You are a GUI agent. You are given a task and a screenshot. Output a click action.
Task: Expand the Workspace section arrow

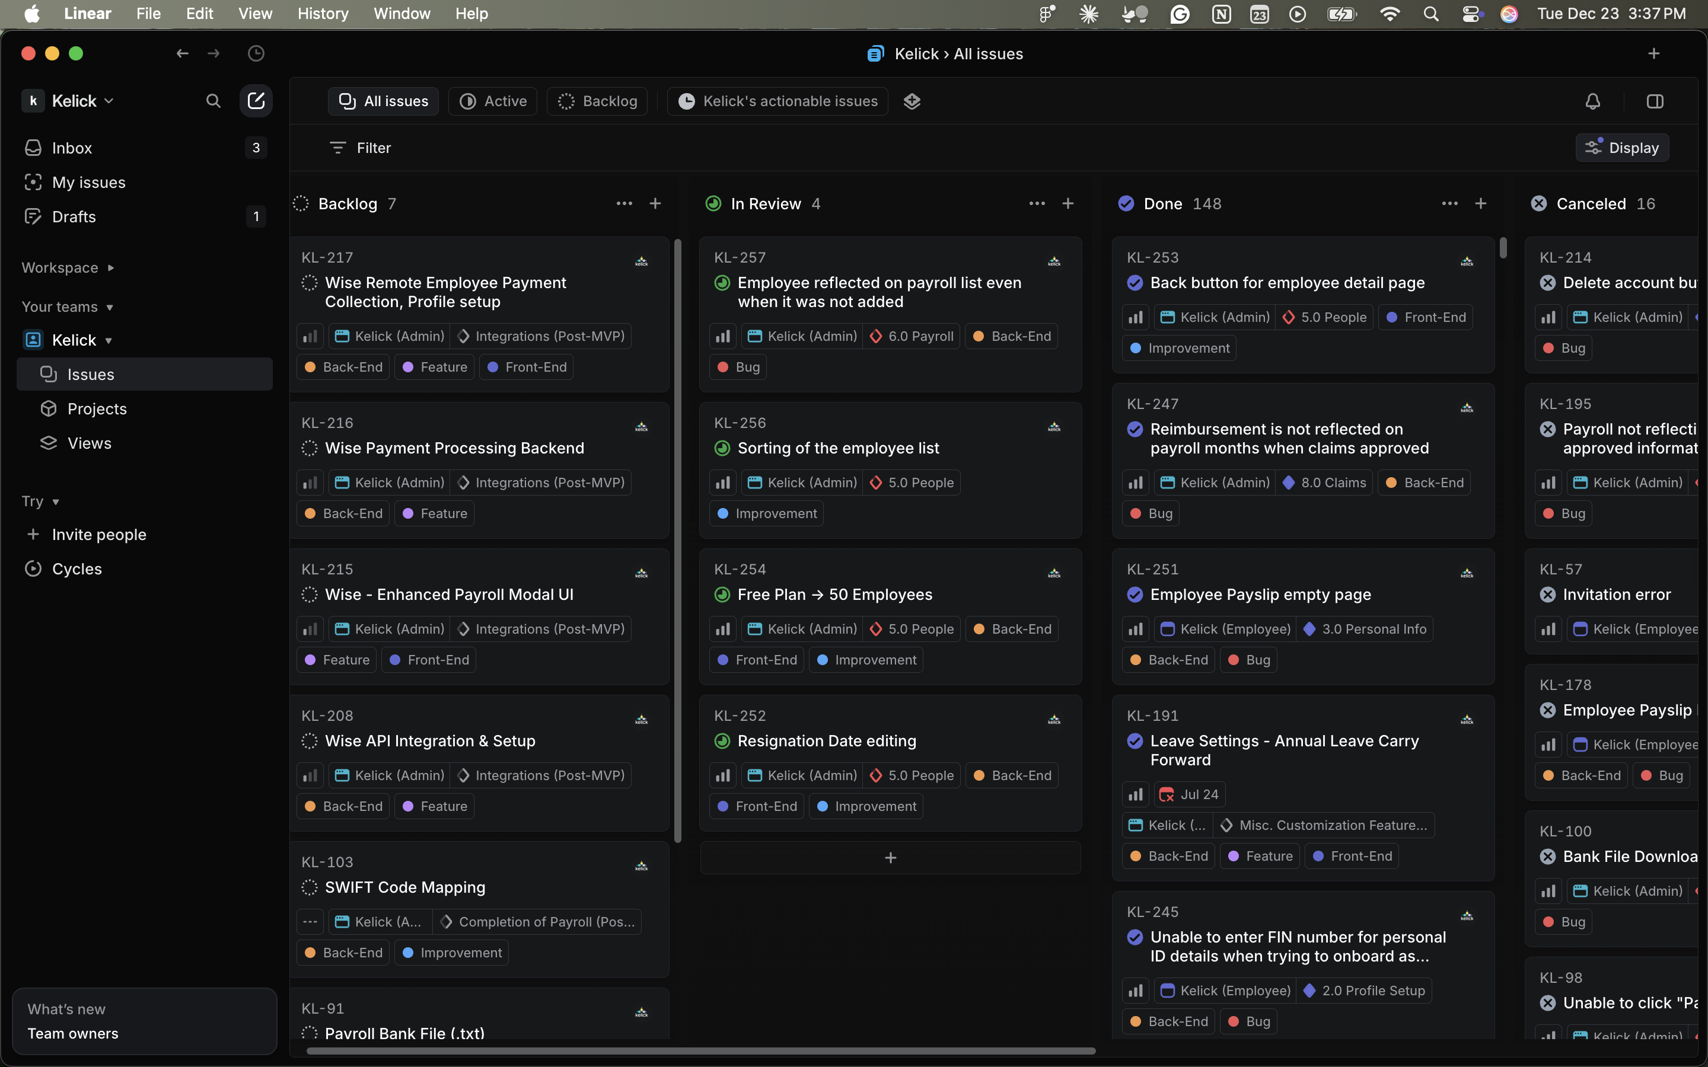pos(111,268)
